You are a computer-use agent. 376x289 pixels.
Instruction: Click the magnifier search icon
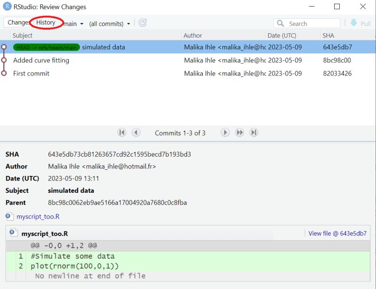click(x=280, y=23)
